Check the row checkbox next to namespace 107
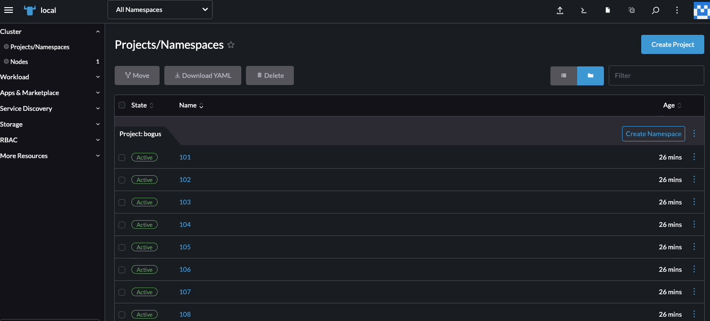This screenshot has height=321, width=710. 122,292
